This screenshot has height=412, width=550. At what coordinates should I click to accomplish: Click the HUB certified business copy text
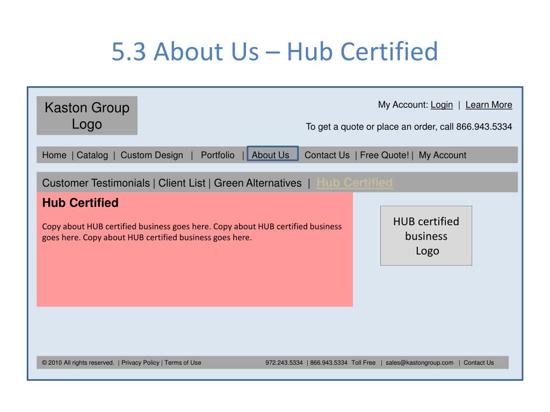pos(192,232)
